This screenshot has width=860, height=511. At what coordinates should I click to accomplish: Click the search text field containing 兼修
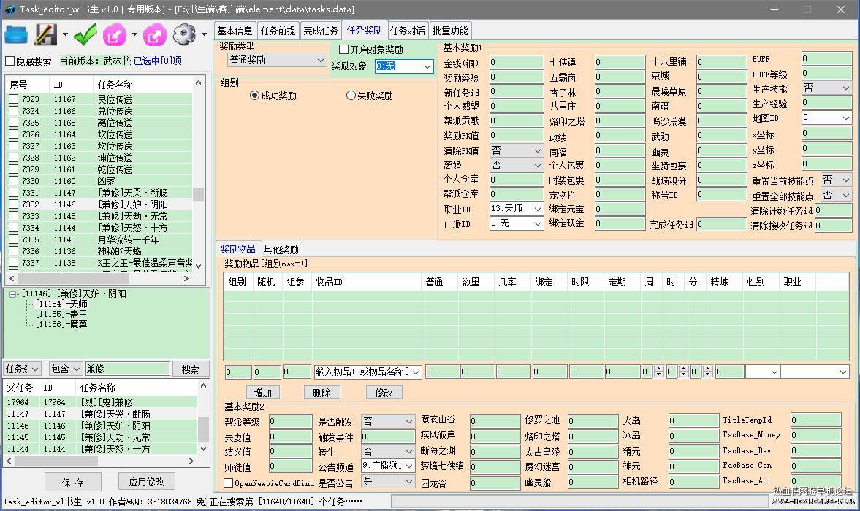tap(127, 369)
